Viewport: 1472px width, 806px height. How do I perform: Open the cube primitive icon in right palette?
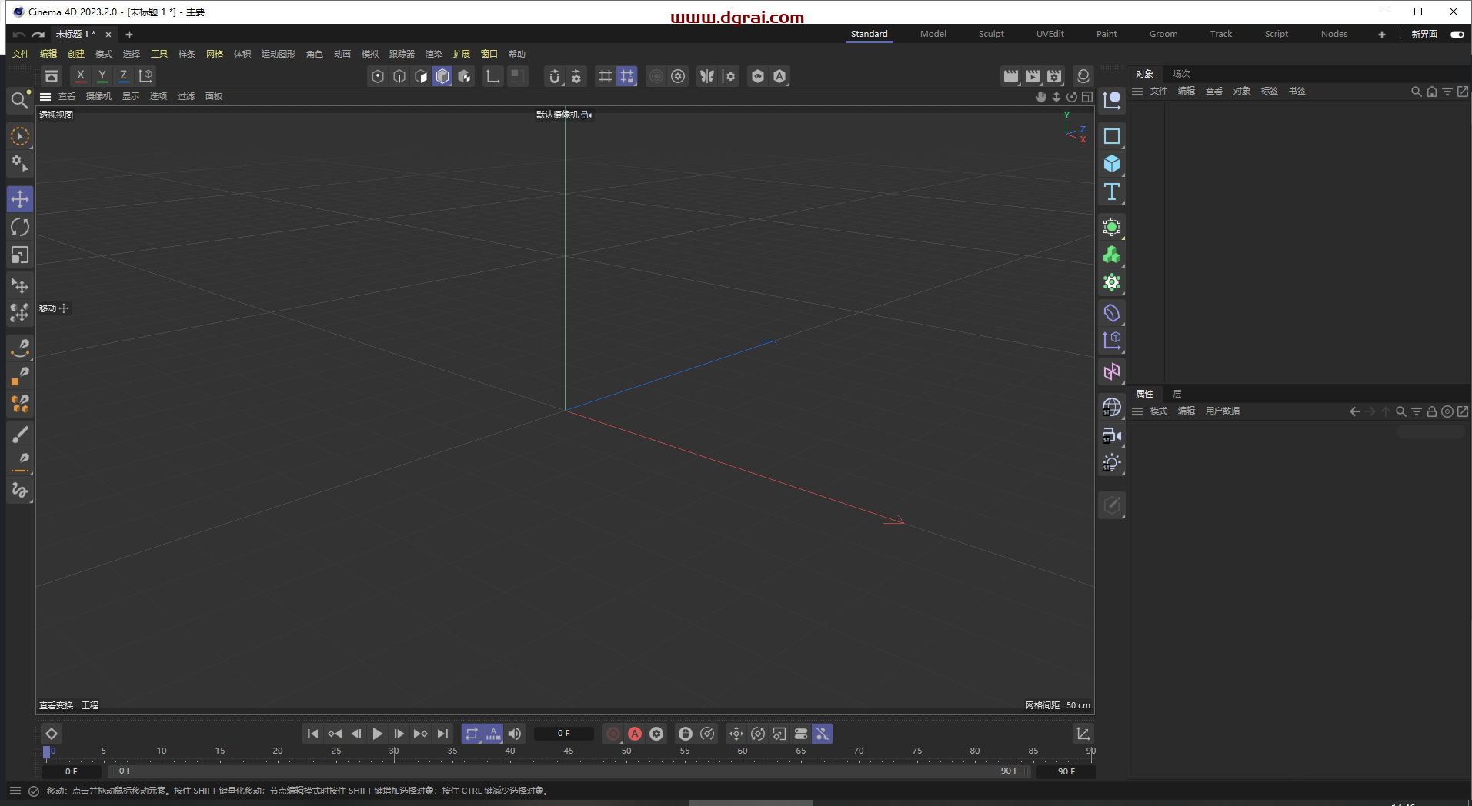coord(1111,163)
